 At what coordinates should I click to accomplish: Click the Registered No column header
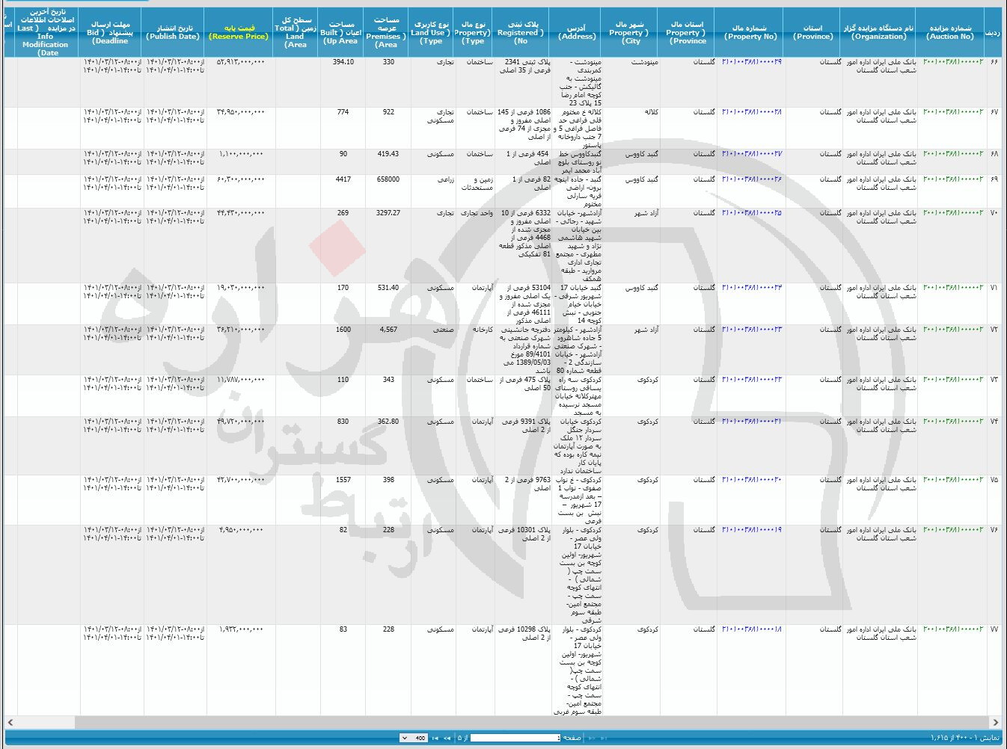click(x=521, y=32)
